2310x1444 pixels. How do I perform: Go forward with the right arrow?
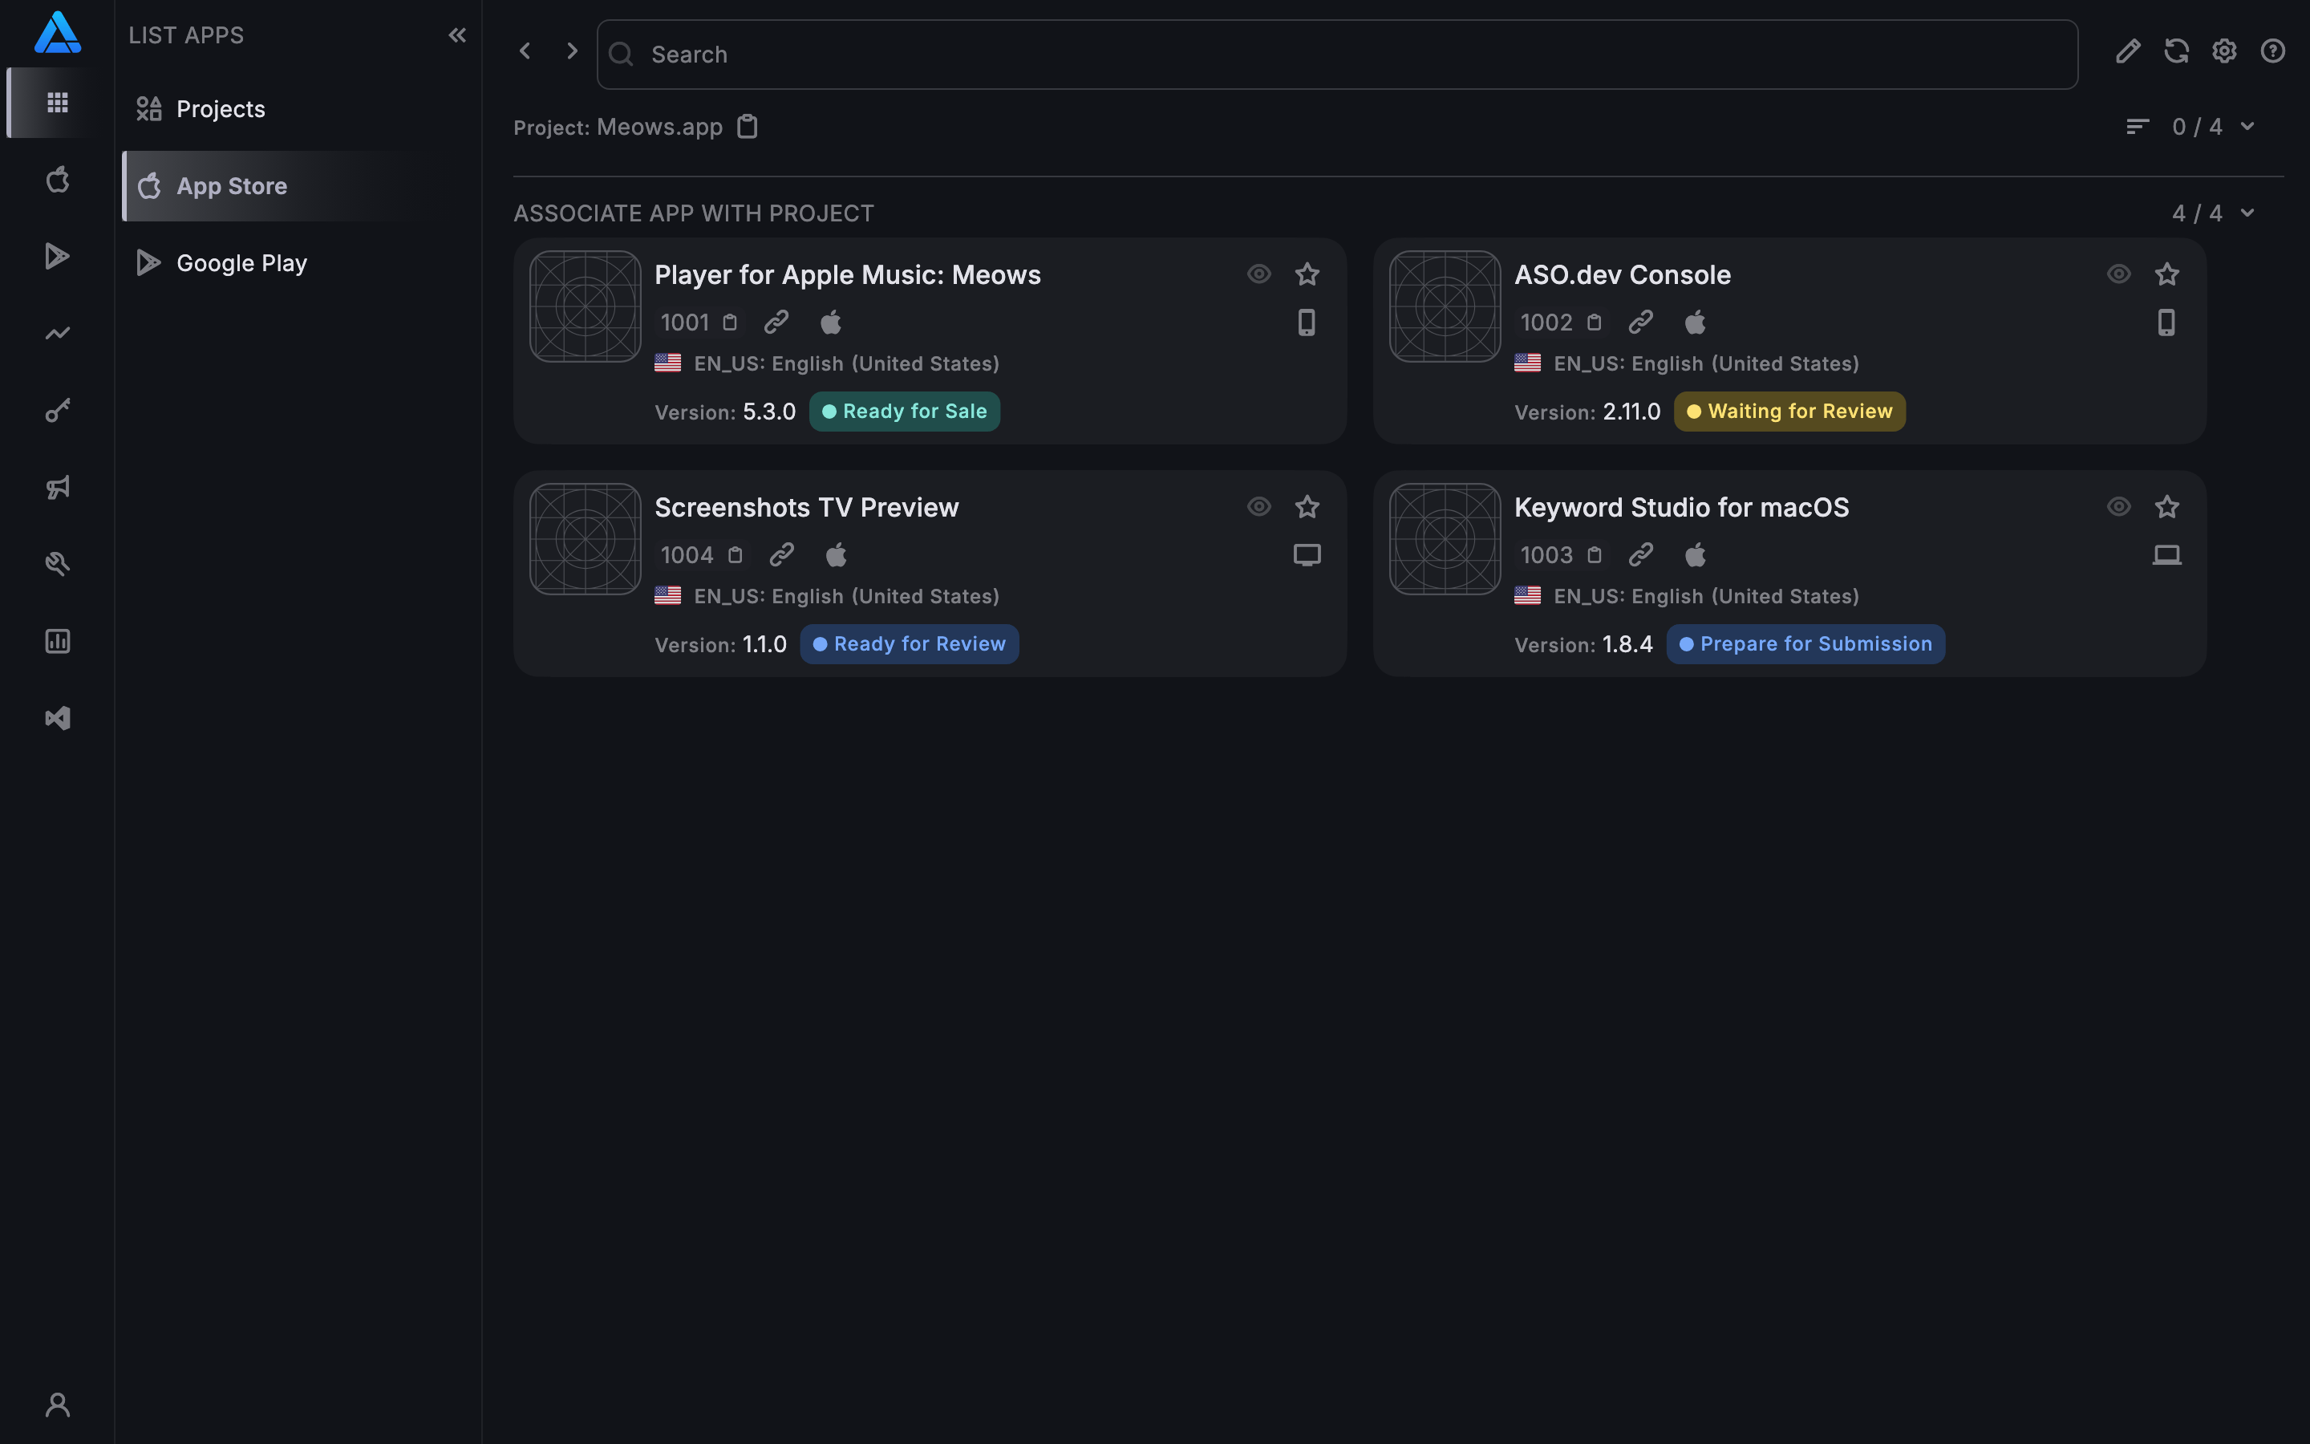click(572, 51)
